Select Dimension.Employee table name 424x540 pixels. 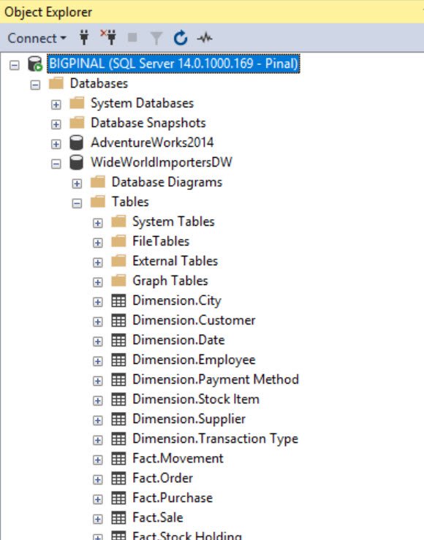(x=194, y=360)
